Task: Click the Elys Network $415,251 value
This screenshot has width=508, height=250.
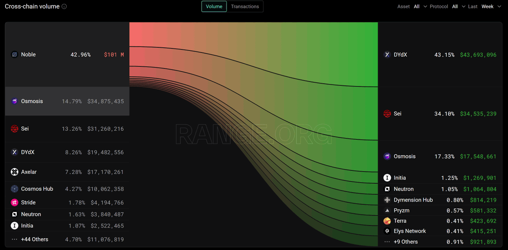Action: [483, 231]
